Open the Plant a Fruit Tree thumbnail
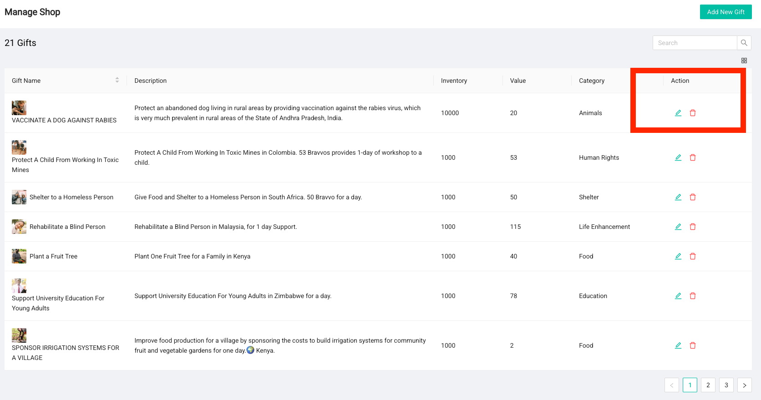Screen dimensions: 761x400 coord(19,256)
